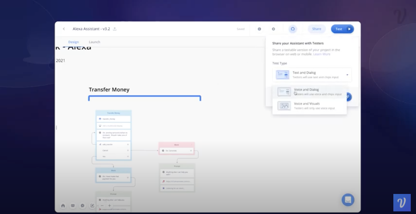Click the home icon in the bottom toolbar
Image resolution: width=416 pixels, height=214 pixels.
pos(63,206)
